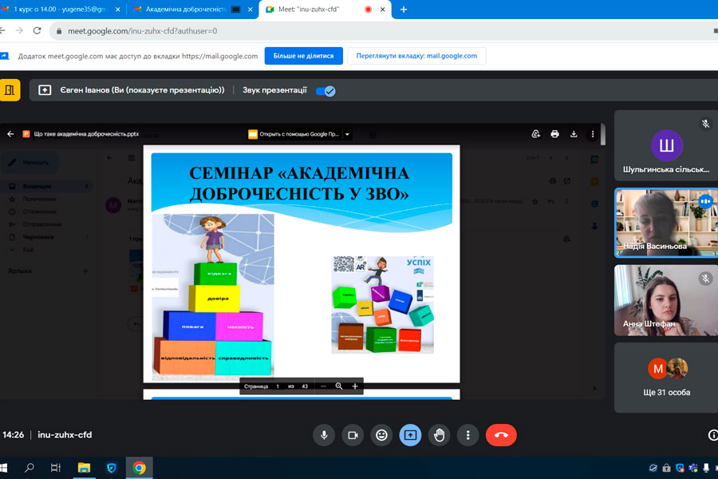Open viewer more actions three-dot menu
This screenshot has width=718, height=479.
pyautogui.click(x=593, y=134)
